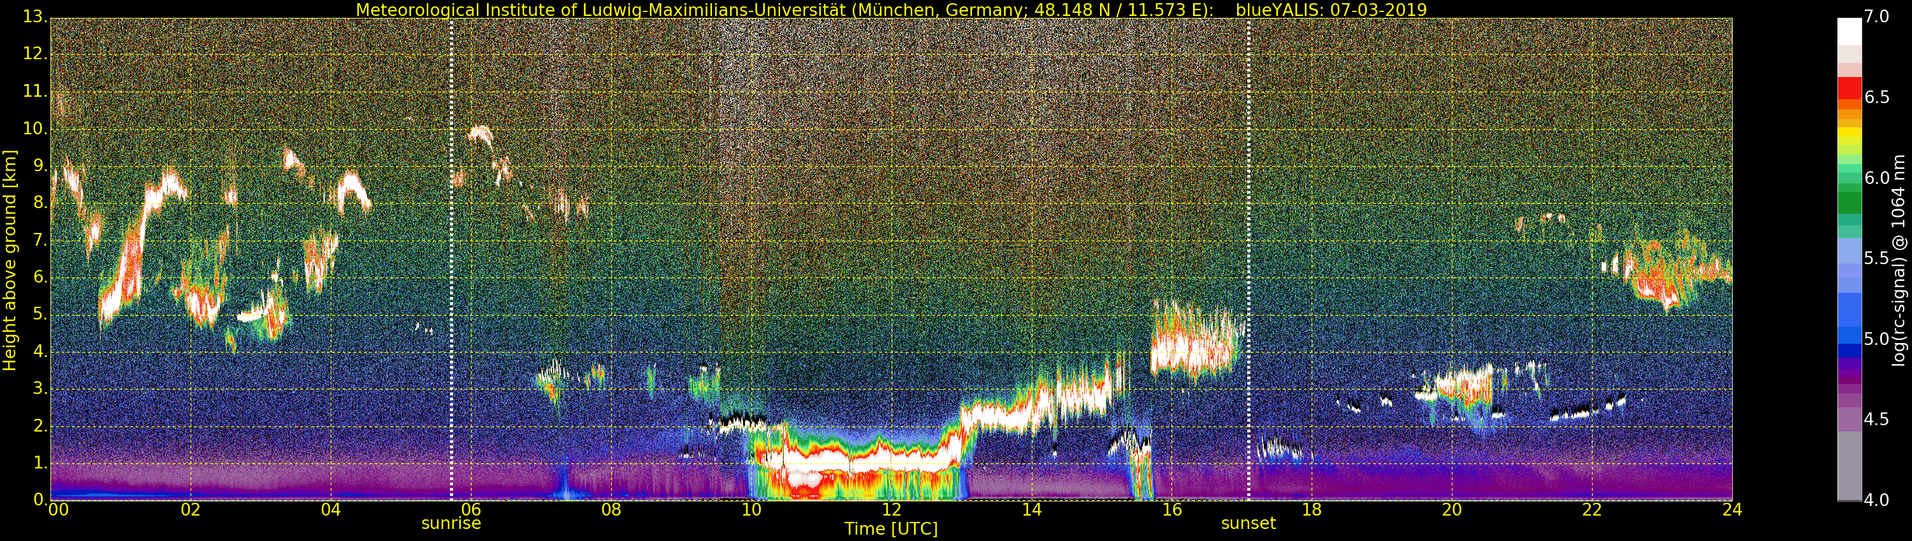Click the colorbar 6.5 value label
The image size is (1912, 541).
click(x=1877, y=98)
